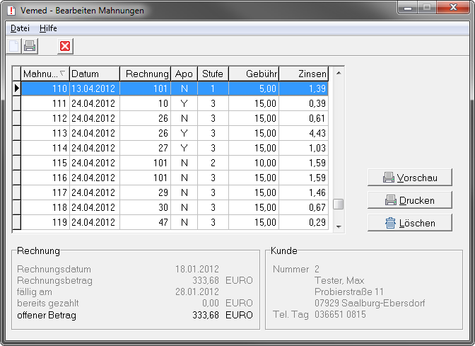Click the table scrollbar down arrow
Viewport: 475px width, 346px height.
click(339, 226)
